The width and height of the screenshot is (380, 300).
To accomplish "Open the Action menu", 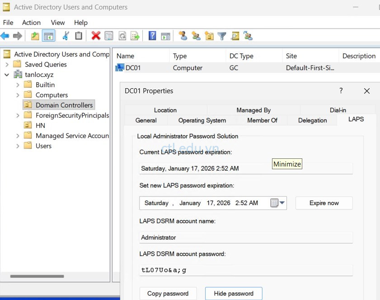I will coord(31,22).
